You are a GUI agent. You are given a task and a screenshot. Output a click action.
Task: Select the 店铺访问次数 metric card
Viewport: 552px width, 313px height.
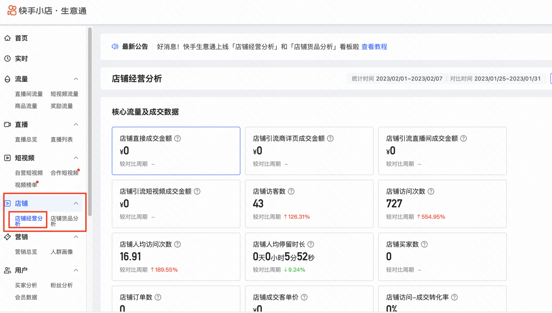click(x=442, y=204)
